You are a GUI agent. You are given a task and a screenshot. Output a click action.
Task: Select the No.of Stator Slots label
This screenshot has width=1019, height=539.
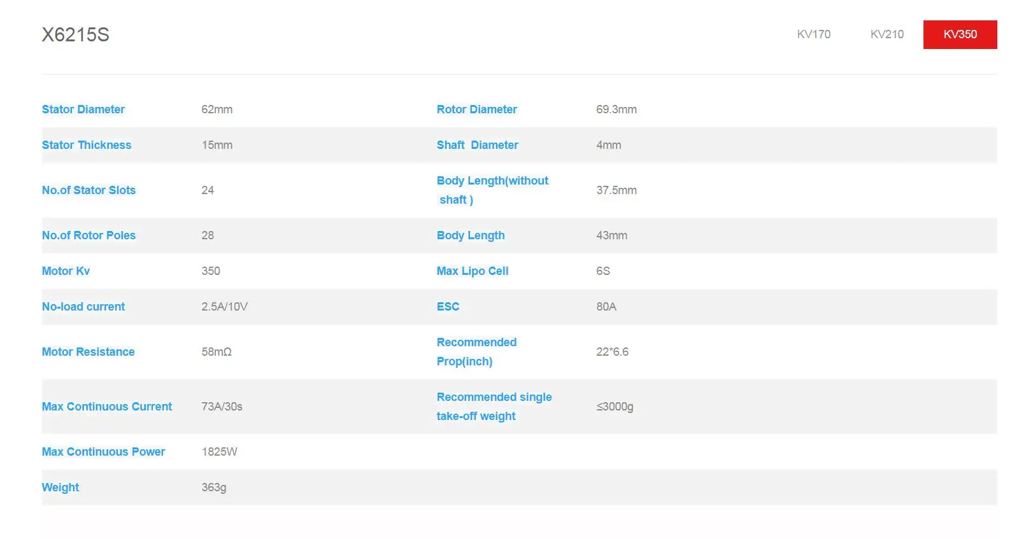89,190
